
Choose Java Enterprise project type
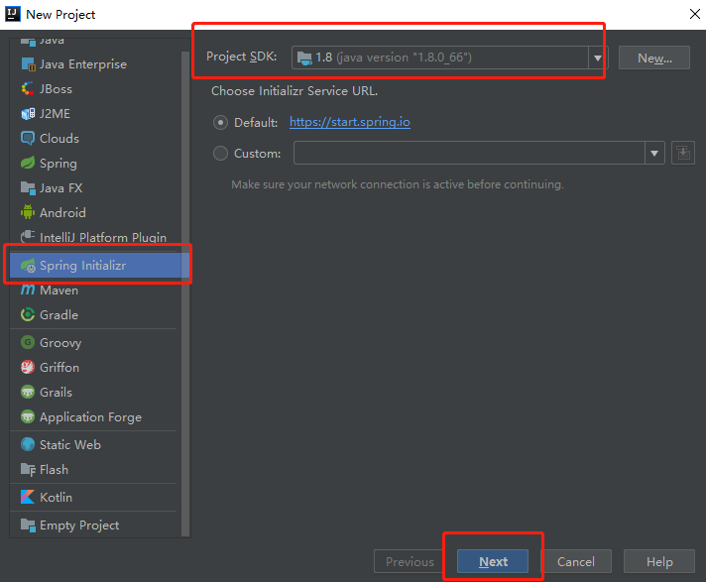tap(94, 64)
